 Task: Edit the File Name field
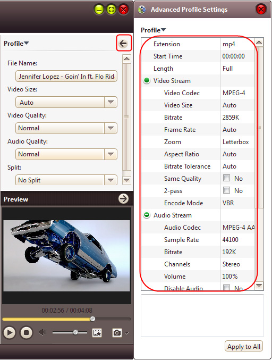click(x=66, y=76)
